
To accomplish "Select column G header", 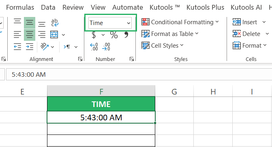I will [174, 91].
